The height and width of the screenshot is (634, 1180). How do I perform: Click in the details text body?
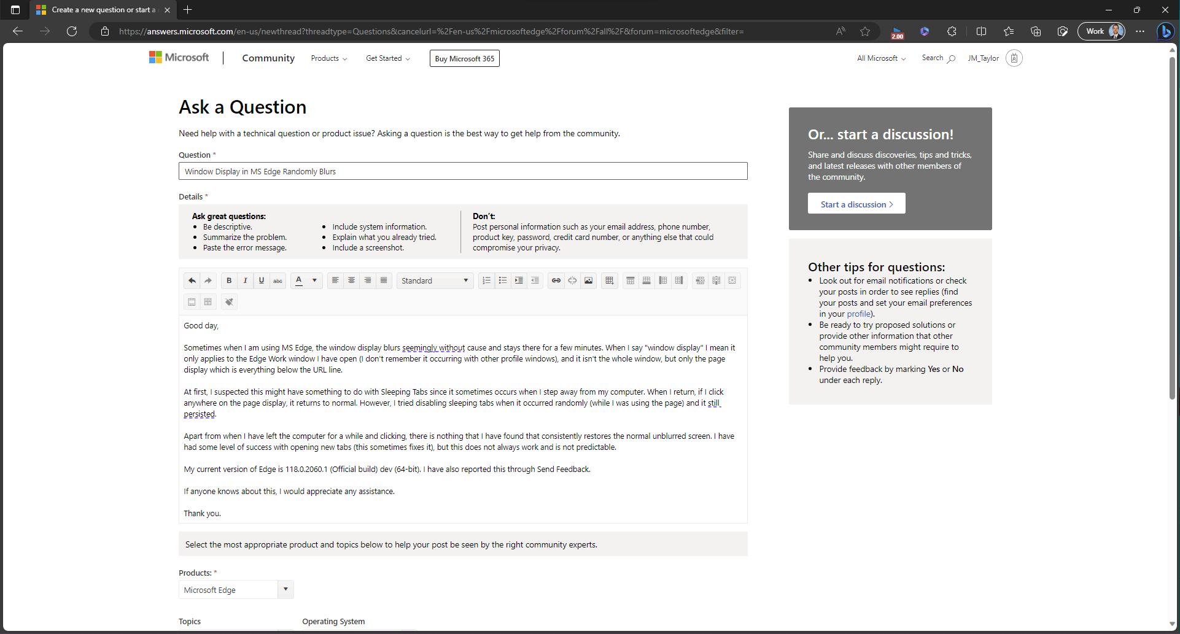(x=463, y=419)
